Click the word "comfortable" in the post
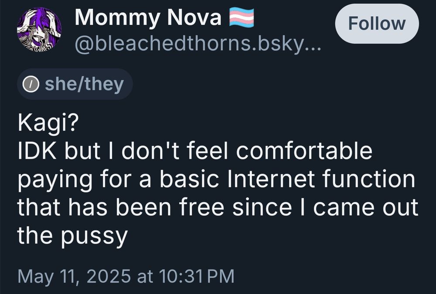This screenshot has width=436, height=294. click(x=304, y=151)
